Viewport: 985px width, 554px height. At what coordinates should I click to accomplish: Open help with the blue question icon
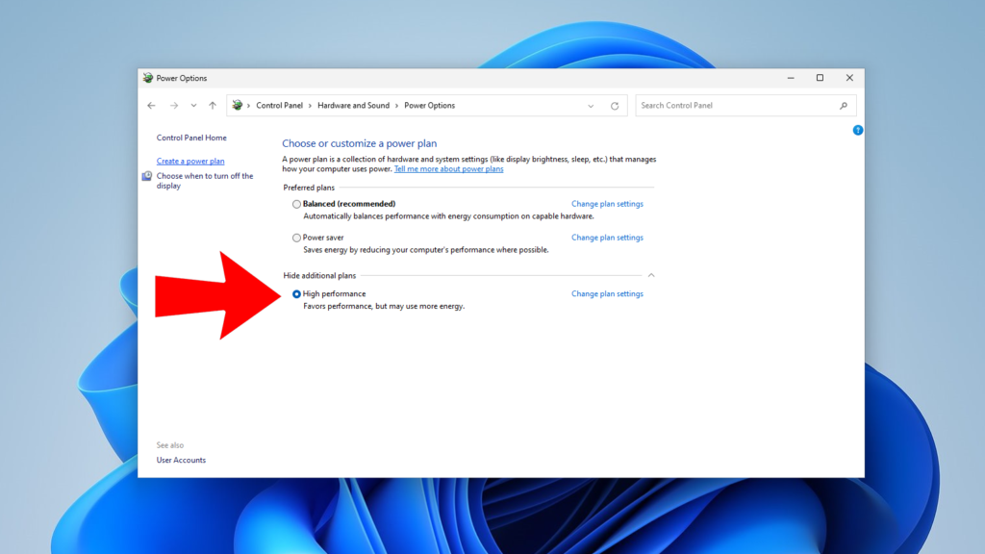857,130
